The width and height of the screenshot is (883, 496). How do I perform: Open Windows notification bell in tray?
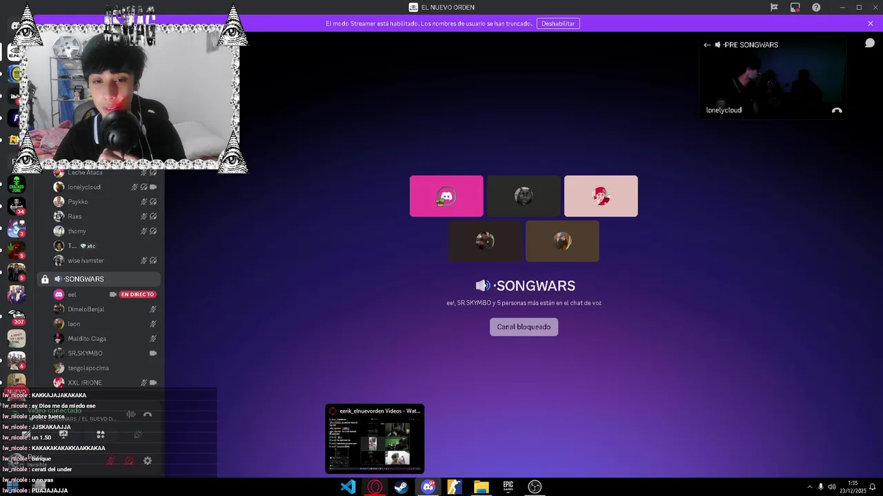point(872,487)
